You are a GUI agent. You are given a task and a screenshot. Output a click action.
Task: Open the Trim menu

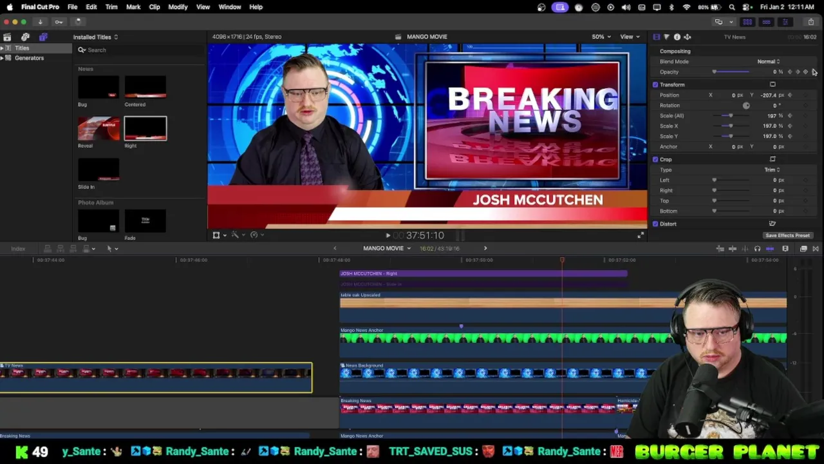111,7
